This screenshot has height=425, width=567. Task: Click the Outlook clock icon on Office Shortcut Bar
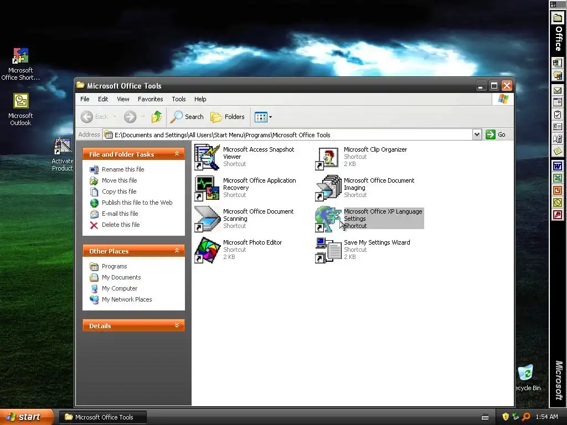[557, 203]
